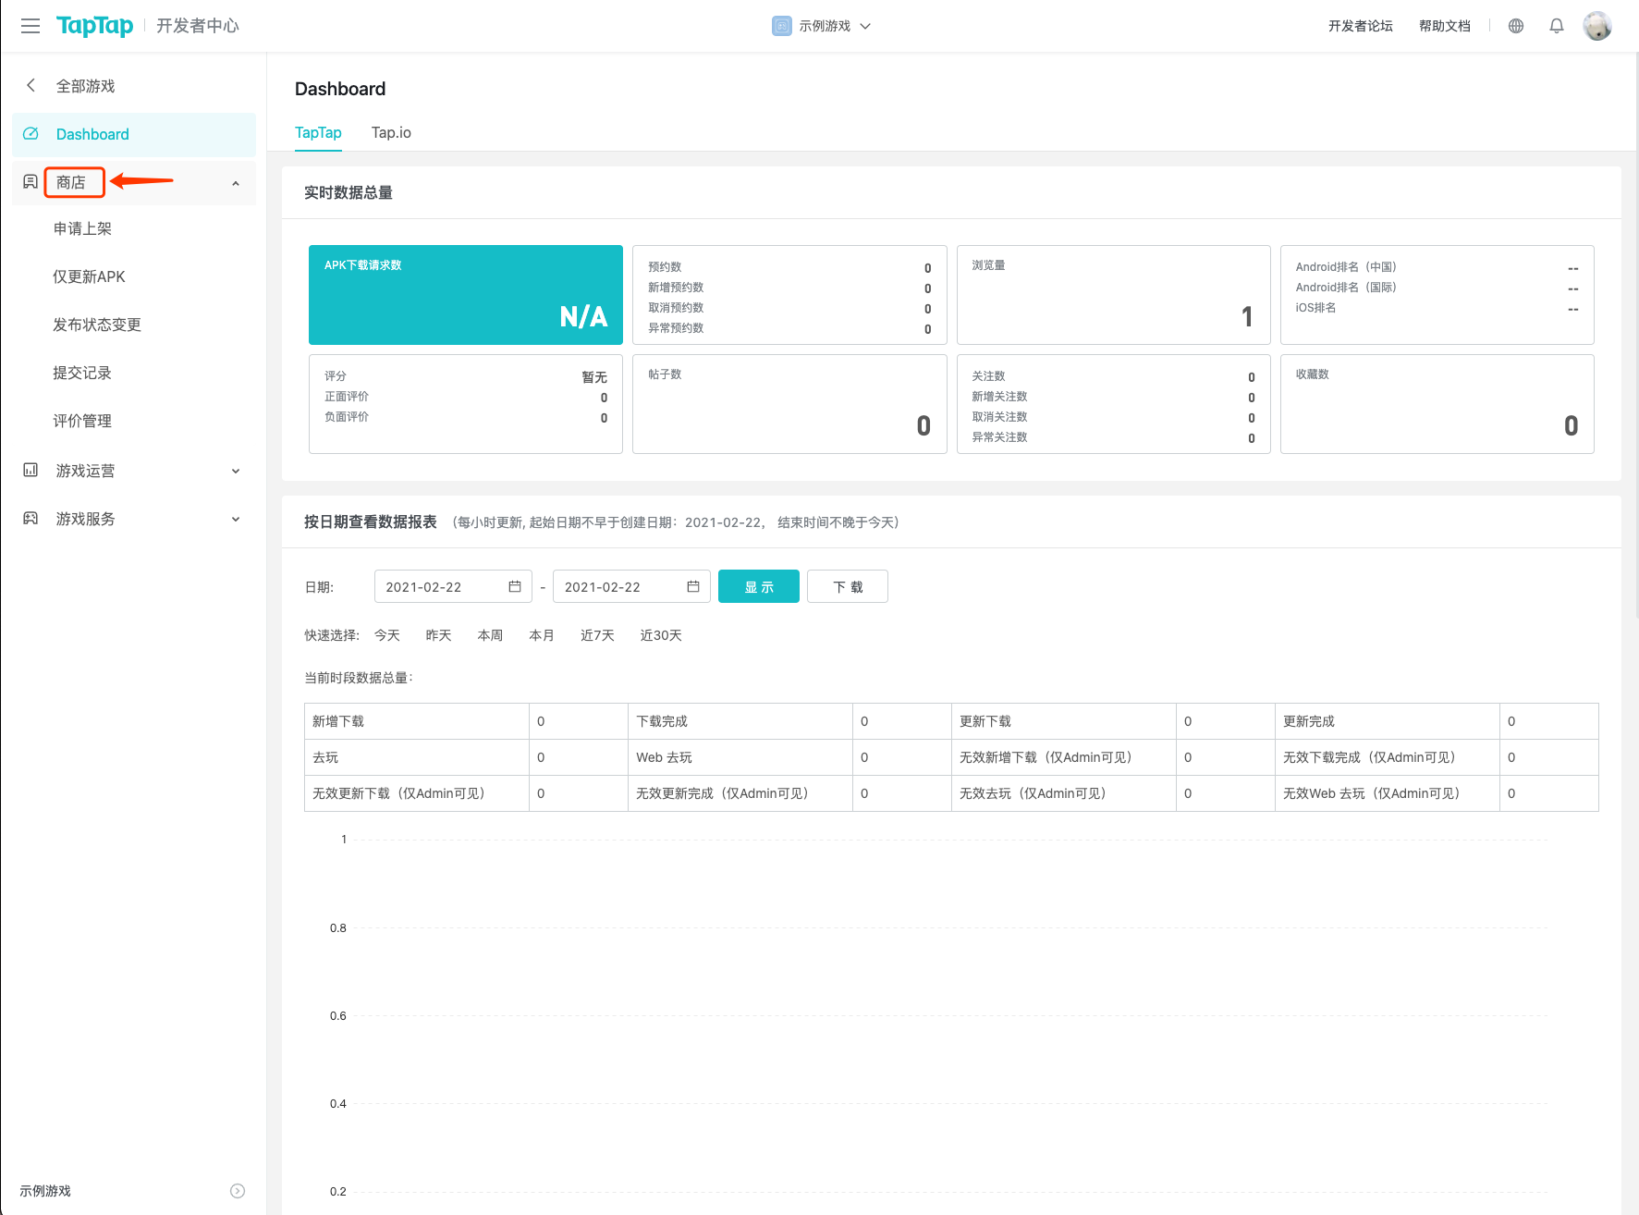Open the user avatar profile
The width and height of the screenshot is (1639, 1215).
pyautogui.click(x=1597, y=26)
